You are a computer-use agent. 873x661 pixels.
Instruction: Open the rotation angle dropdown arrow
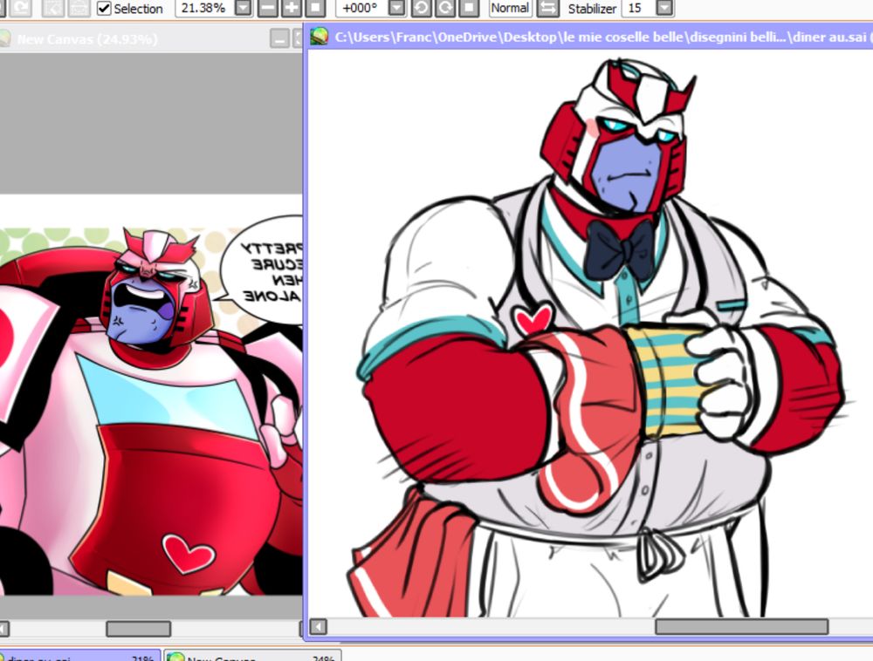396,8
